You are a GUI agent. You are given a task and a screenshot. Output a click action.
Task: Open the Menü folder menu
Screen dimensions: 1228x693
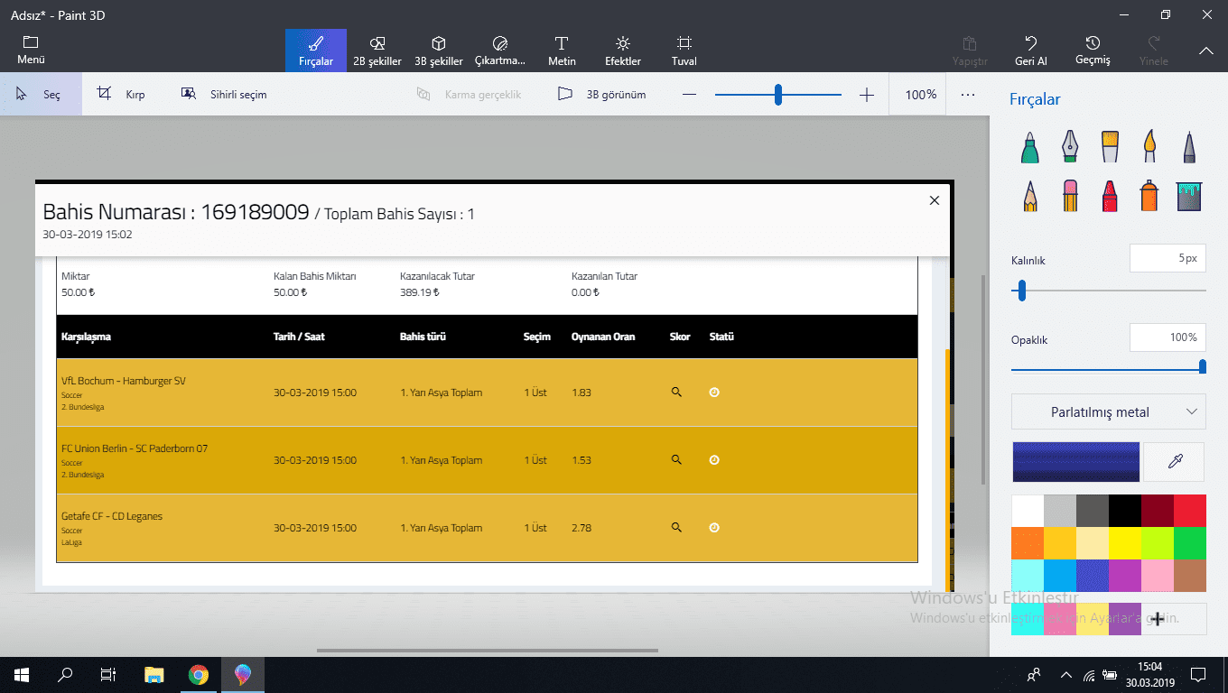(31, 51)
